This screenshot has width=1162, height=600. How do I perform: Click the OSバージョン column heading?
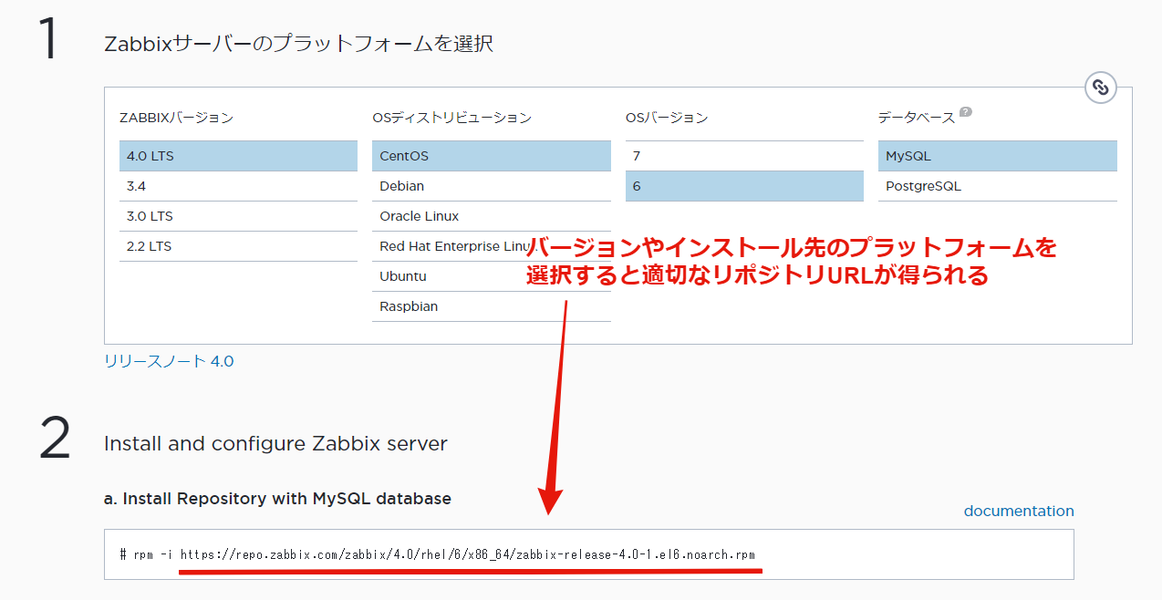(x=667, y=118)
